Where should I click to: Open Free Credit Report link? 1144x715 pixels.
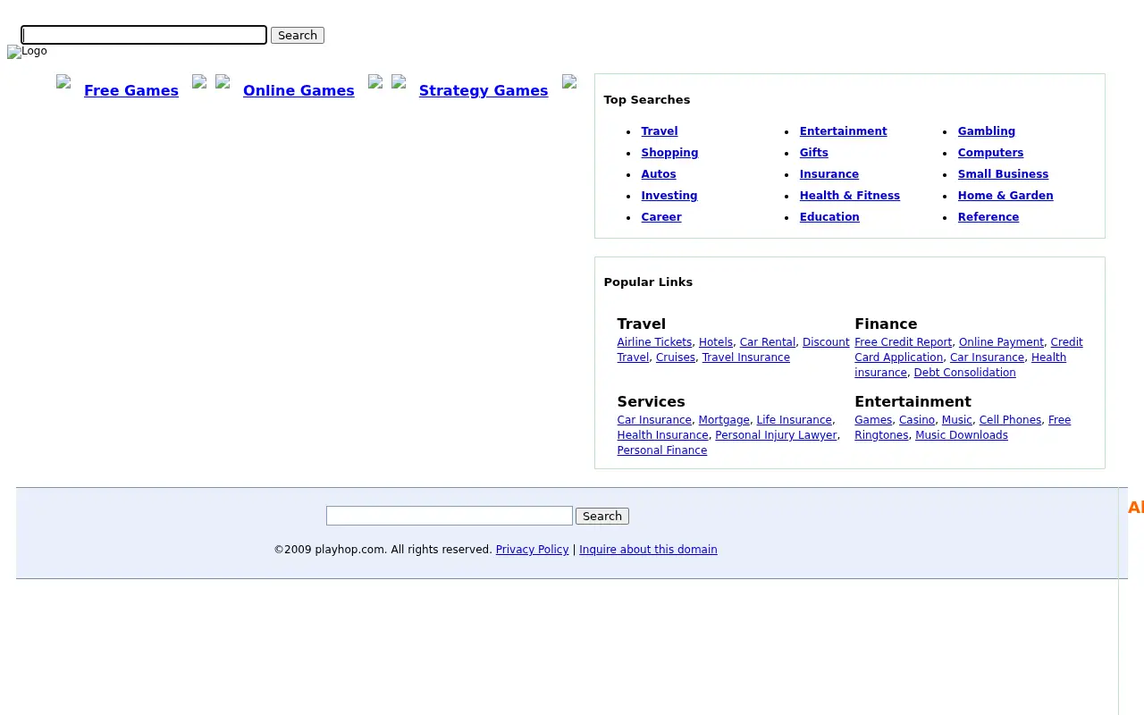click(x=904, y=342)
